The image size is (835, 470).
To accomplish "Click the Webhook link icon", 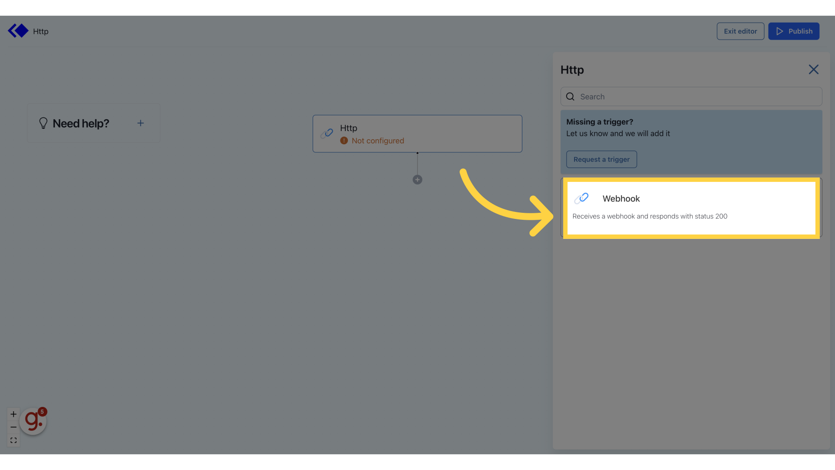I will pyautogui.click(x=581, y=198).
